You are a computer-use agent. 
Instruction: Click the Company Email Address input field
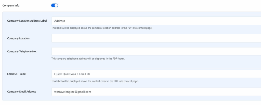point(156,92)
